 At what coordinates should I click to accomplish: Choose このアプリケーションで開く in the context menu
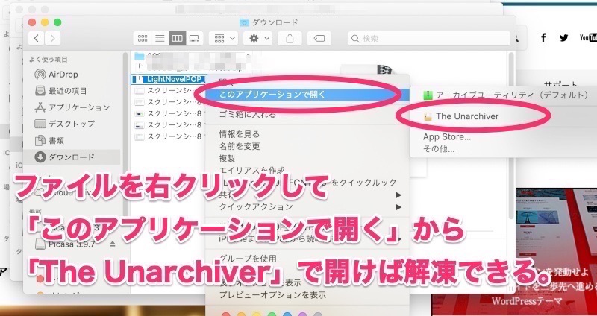[307, 95]
